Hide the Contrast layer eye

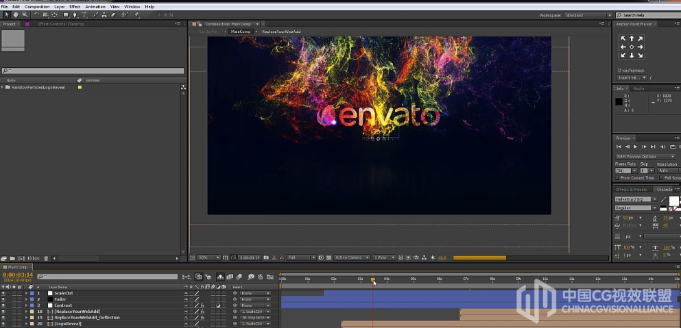[3, 305]
